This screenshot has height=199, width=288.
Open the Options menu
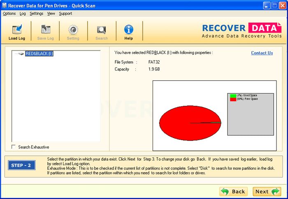coord(9,14)
